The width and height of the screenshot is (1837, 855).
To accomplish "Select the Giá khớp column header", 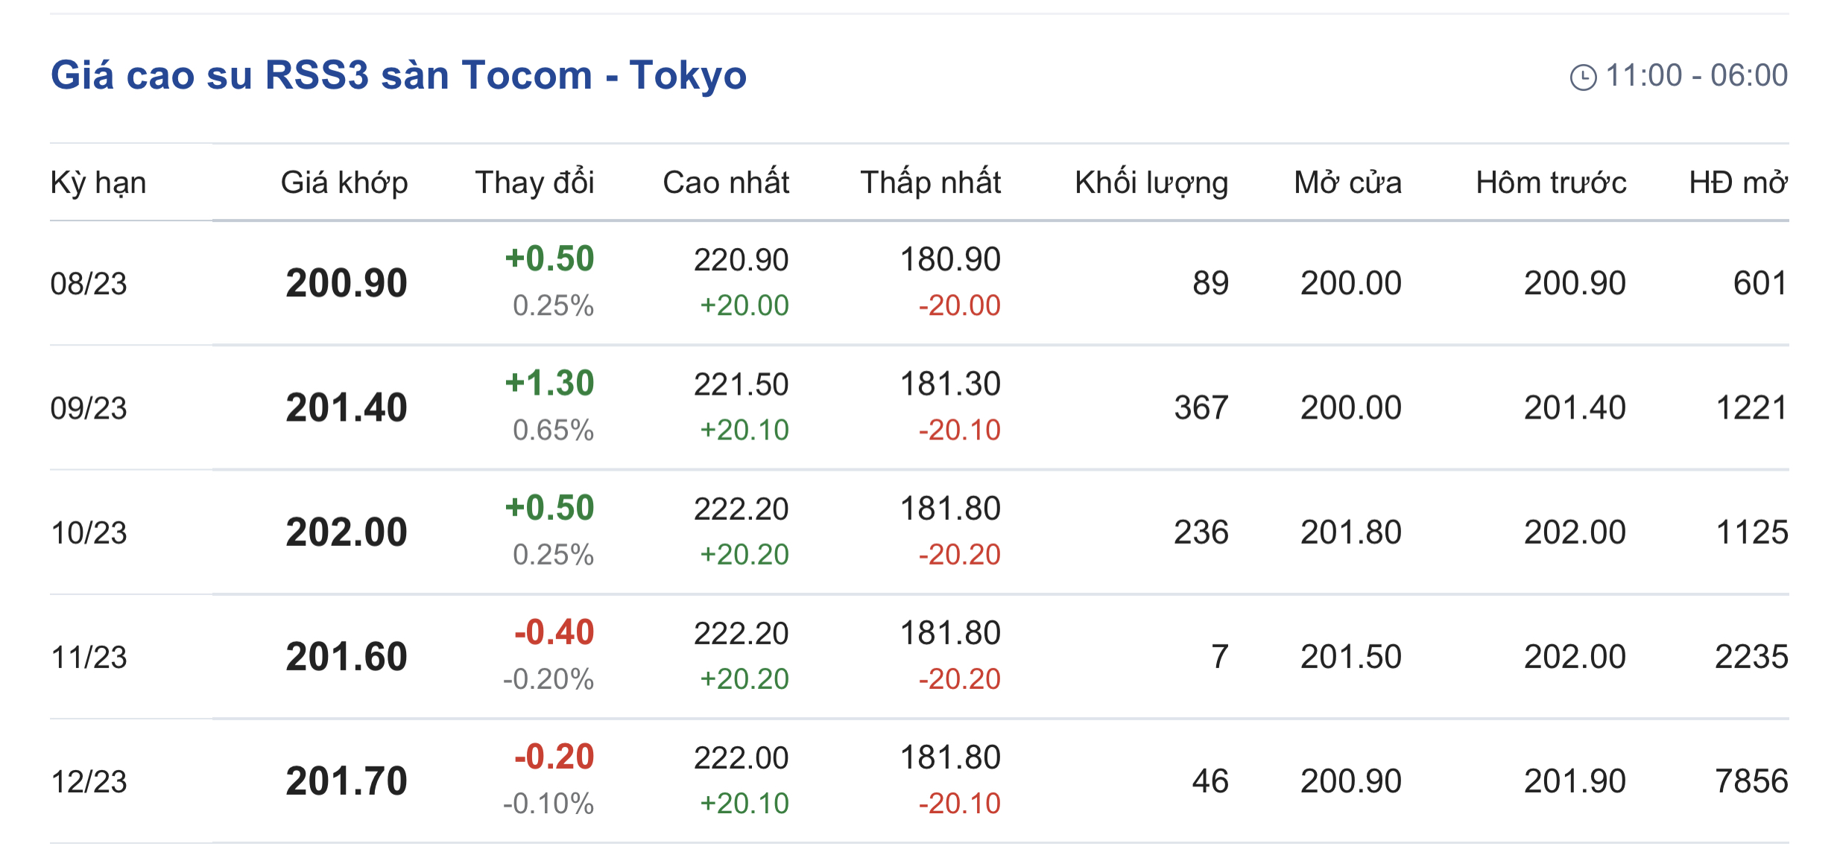I will pyautogui.click(x=344, y=183).
